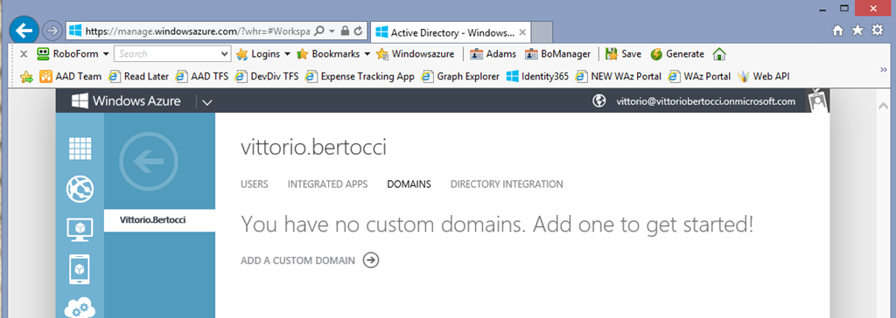
Task: Click the lock security icon in address bar
Action: pos(345,31)
